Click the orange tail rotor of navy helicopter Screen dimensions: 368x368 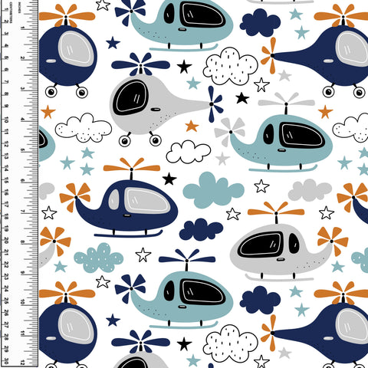click(x=75, y=197)
